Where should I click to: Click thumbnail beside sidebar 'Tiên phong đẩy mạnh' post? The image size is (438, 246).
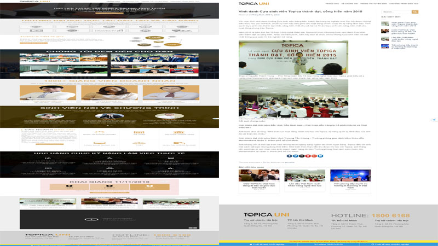pos(385,46)
